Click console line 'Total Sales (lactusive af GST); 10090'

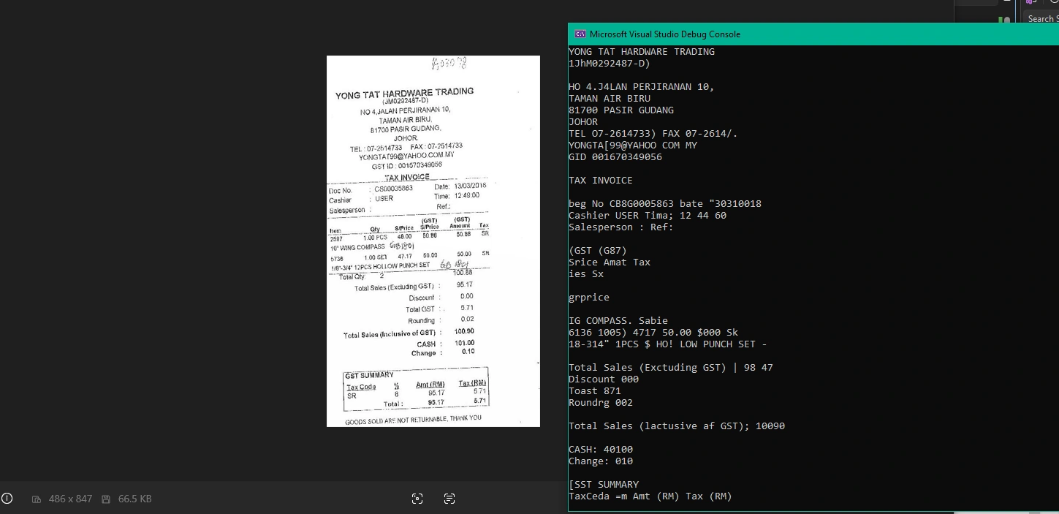tap(677, 426)
